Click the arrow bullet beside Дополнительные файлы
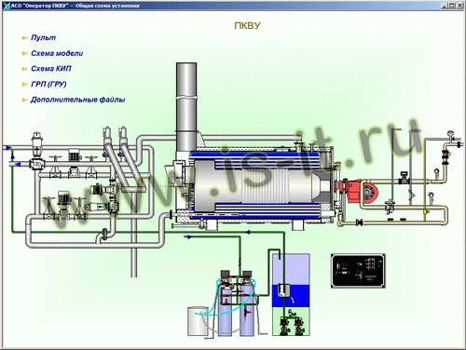This screenshot has width=466, height=350. (x=25, y=100)
